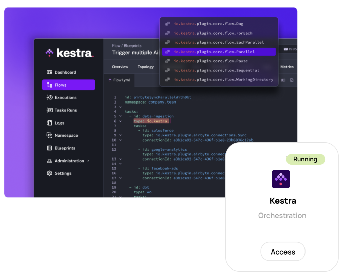
Task: Switch to the Overview tab
Action: click(120, 67)
